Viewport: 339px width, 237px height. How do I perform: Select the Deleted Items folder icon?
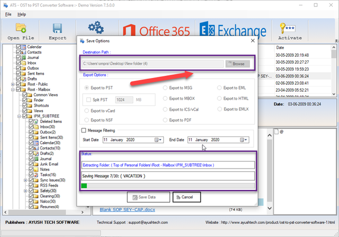(x=35, y=121)
